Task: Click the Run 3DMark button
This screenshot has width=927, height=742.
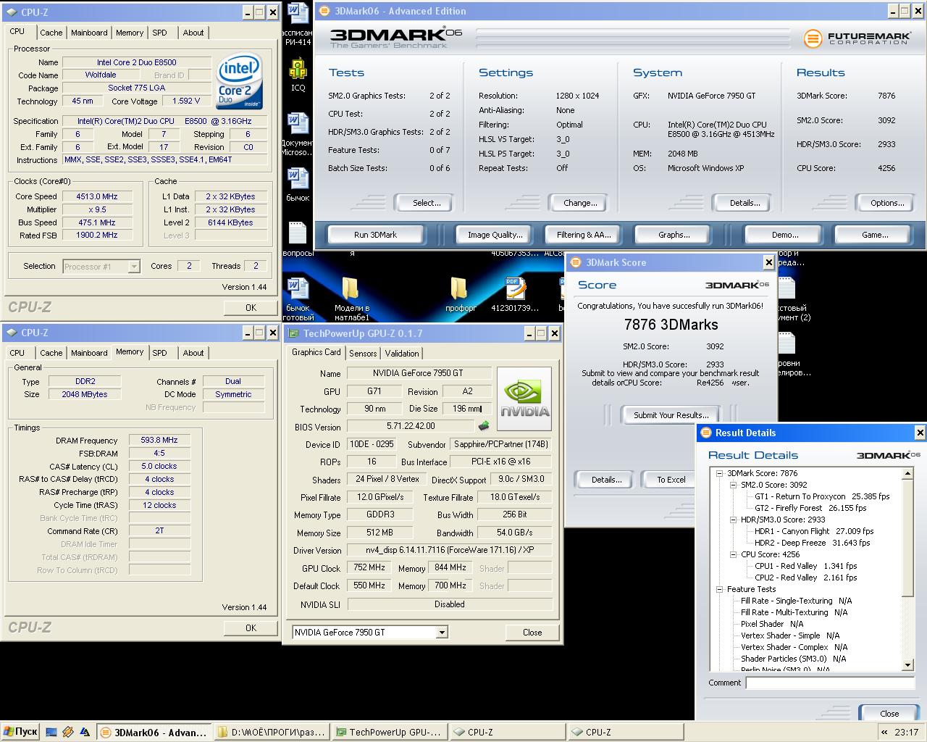Action: coord(376,235)
